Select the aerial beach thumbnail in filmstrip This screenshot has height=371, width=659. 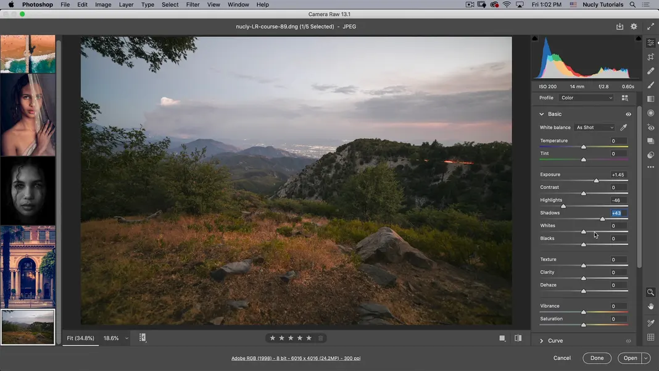point(28,54)
